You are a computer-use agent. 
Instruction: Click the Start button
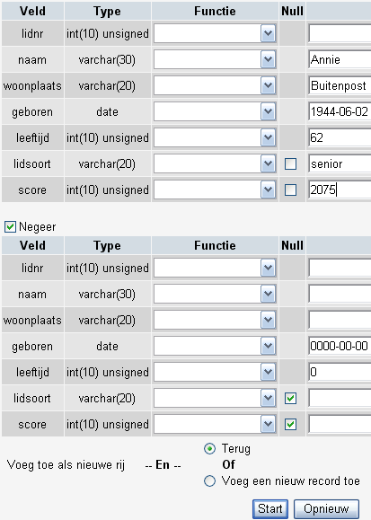pyautogui.click(x=270, y=508)
